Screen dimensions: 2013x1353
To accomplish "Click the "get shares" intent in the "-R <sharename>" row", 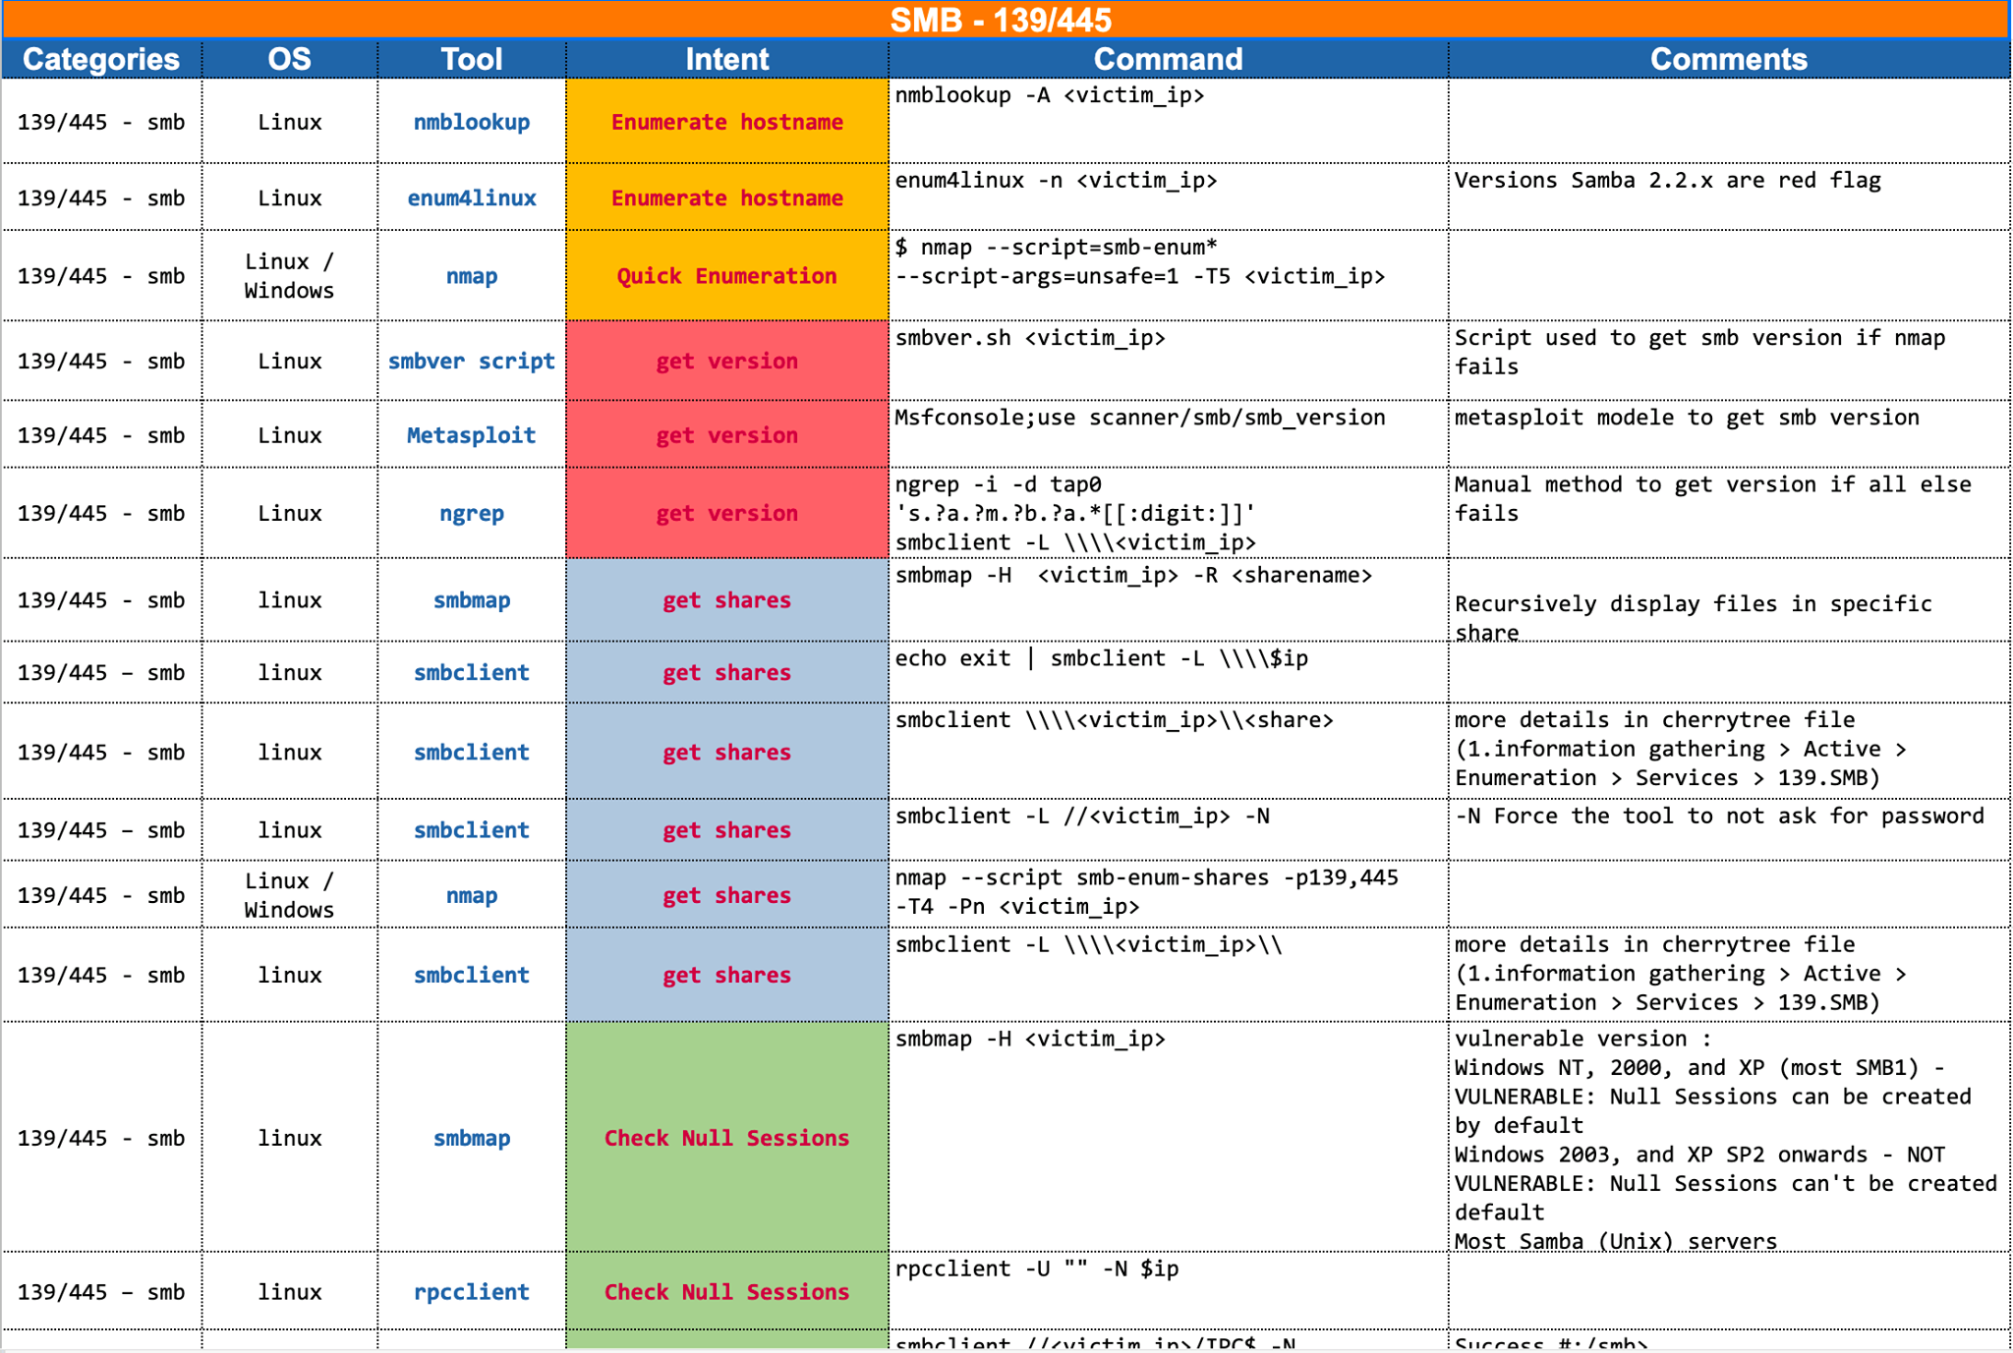I will 727,599.
